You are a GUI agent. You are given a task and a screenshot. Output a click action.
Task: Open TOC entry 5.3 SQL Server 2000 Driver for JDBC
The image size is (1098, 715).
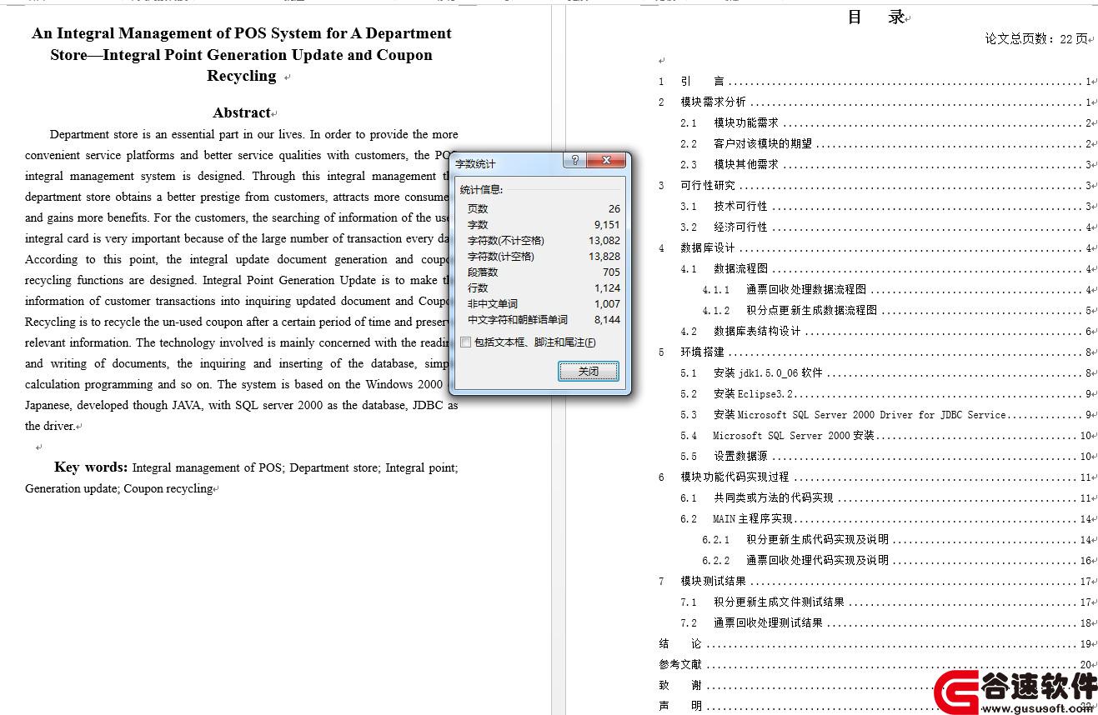885,415
